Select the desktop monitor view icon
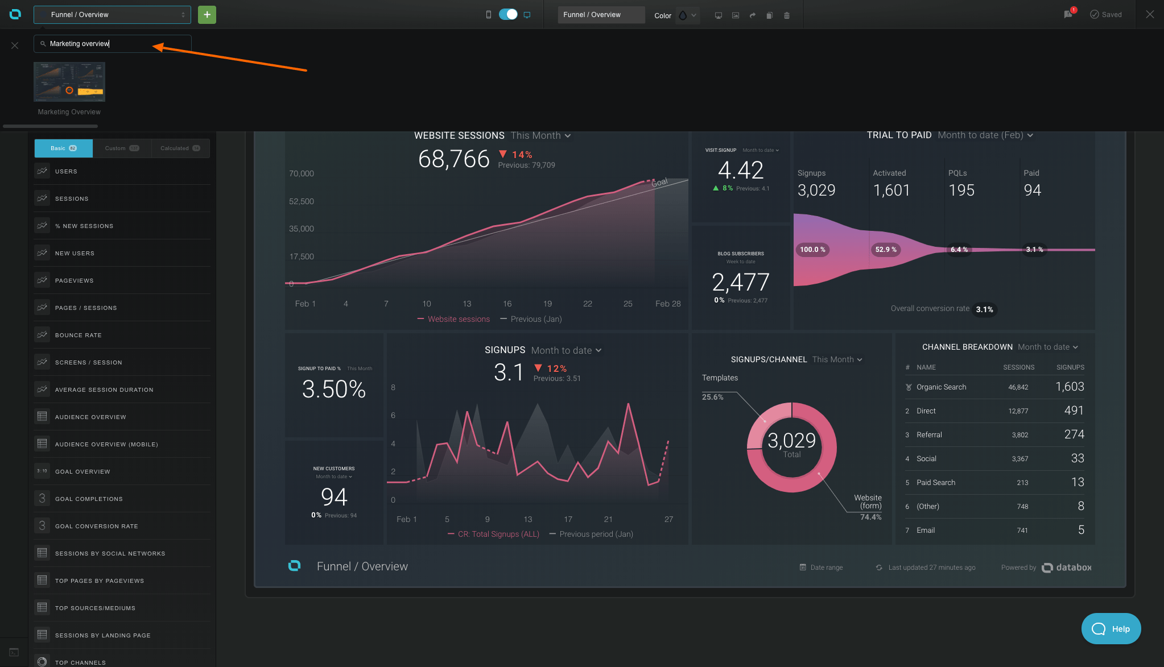 pos(527,15)
